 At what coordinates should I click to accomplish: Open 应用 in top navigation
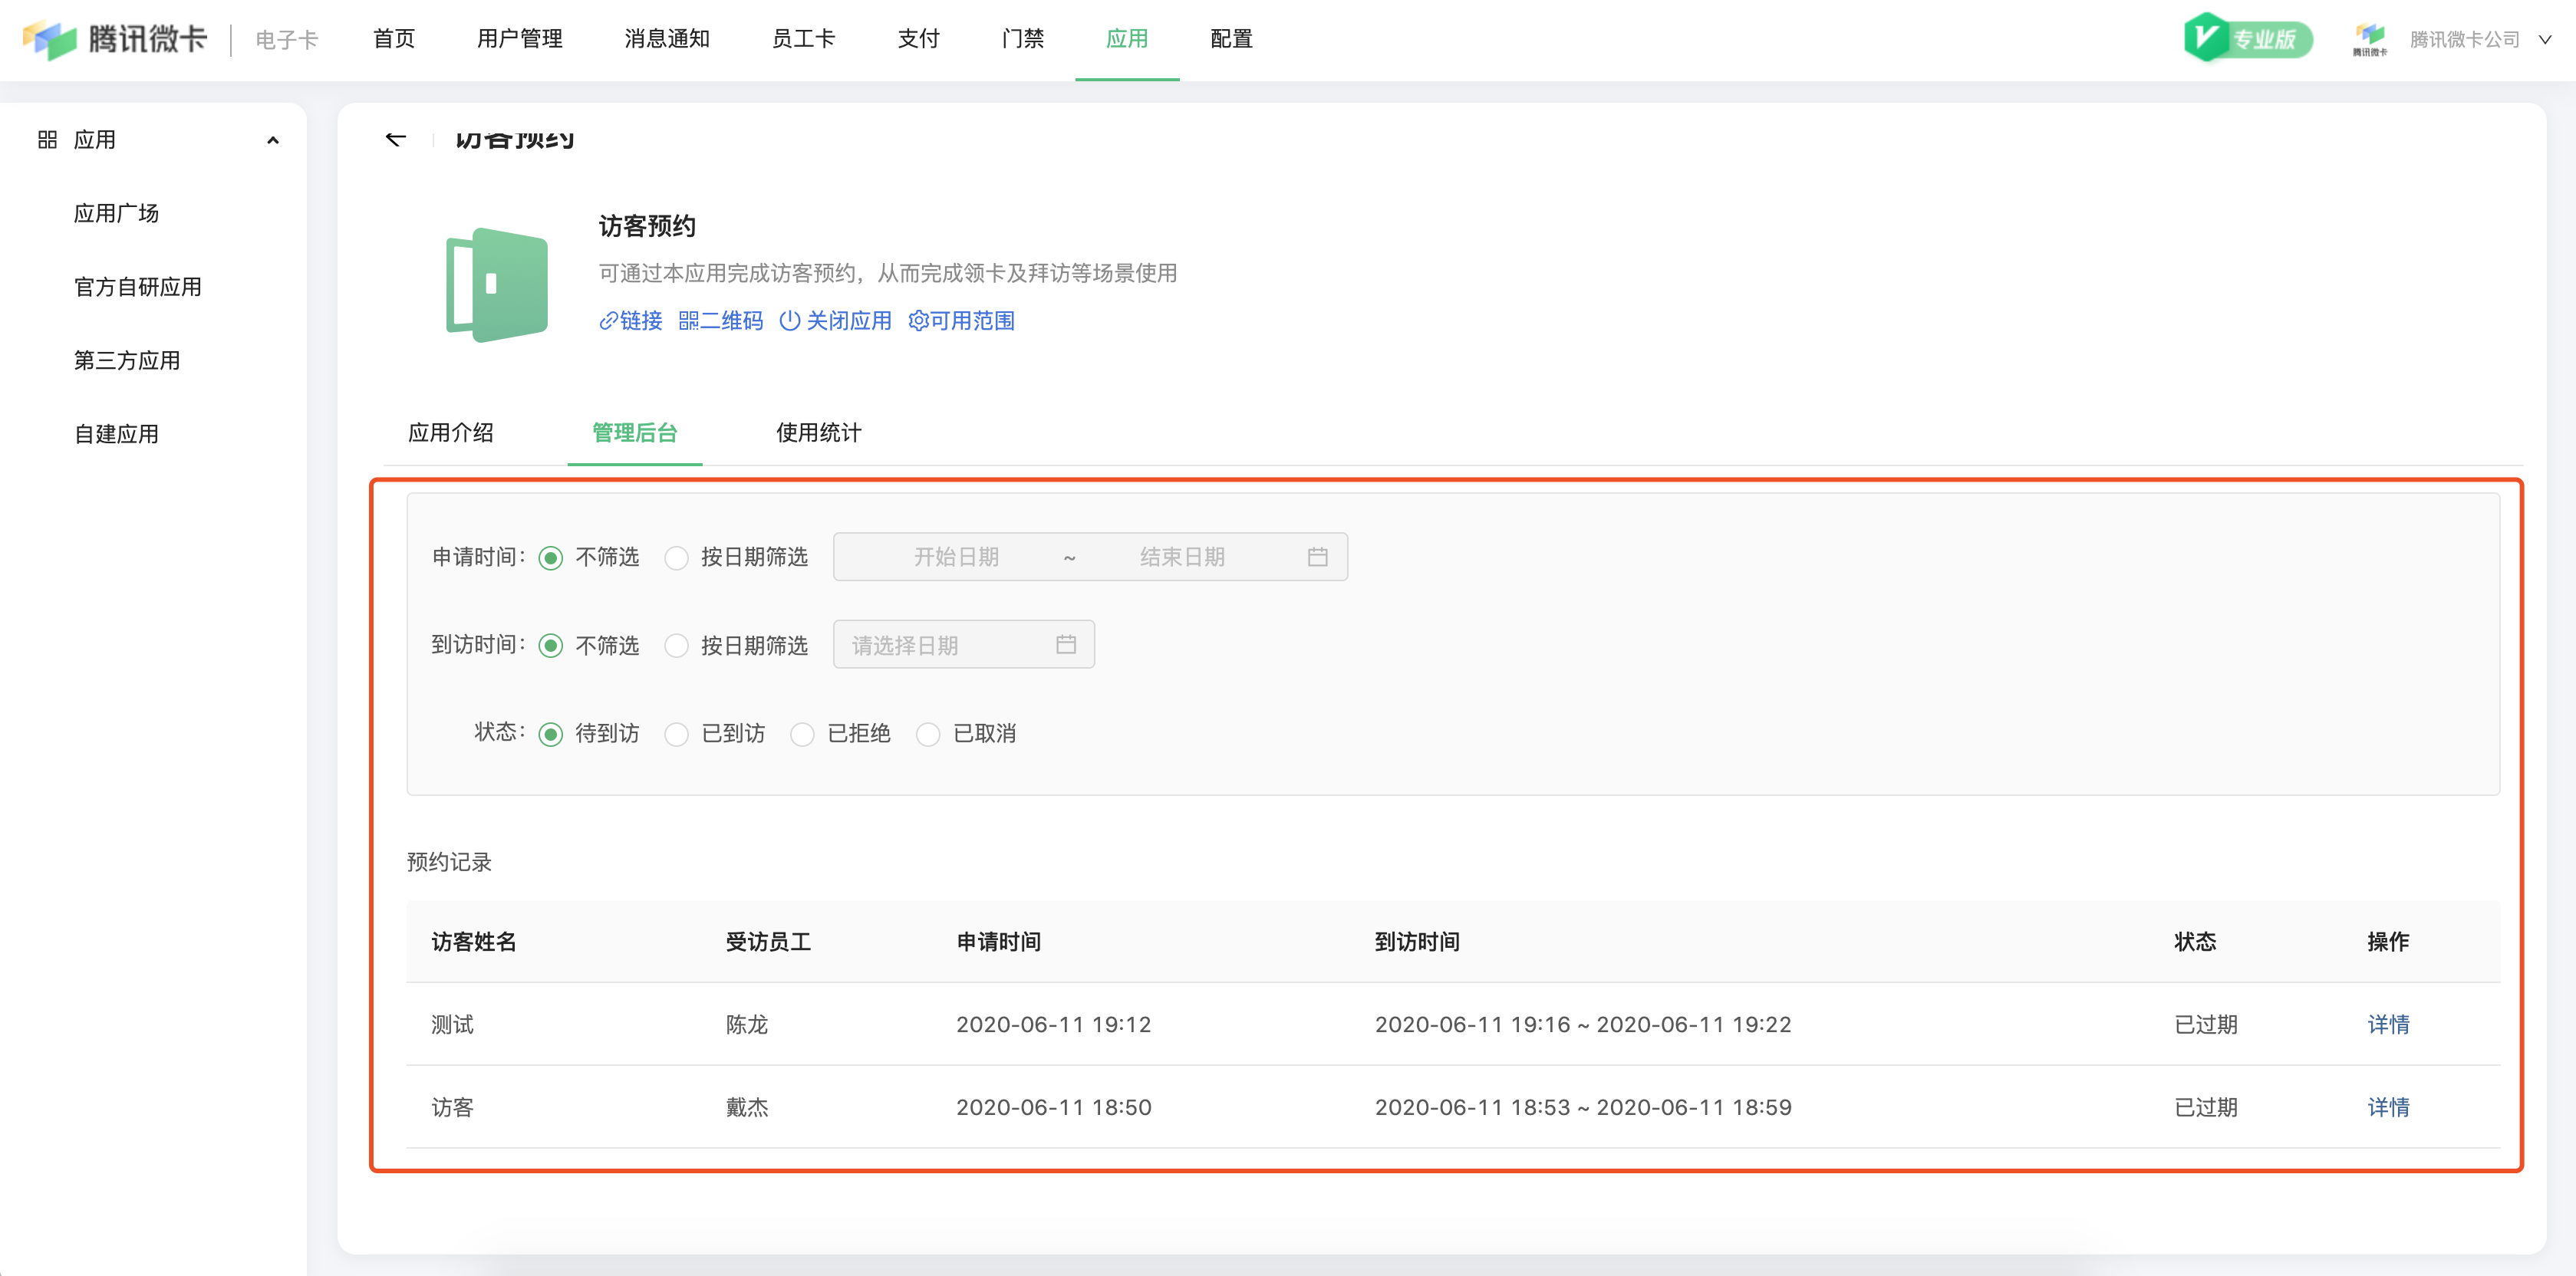point(1127,39)
